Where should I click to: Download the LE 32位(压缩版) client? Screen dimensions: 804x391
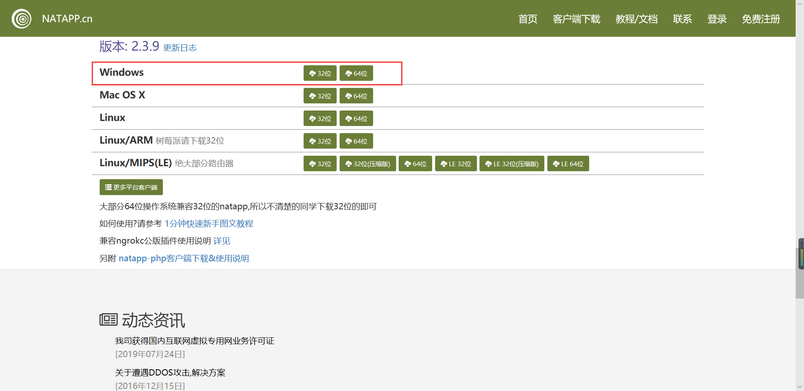tap(512, 164)
